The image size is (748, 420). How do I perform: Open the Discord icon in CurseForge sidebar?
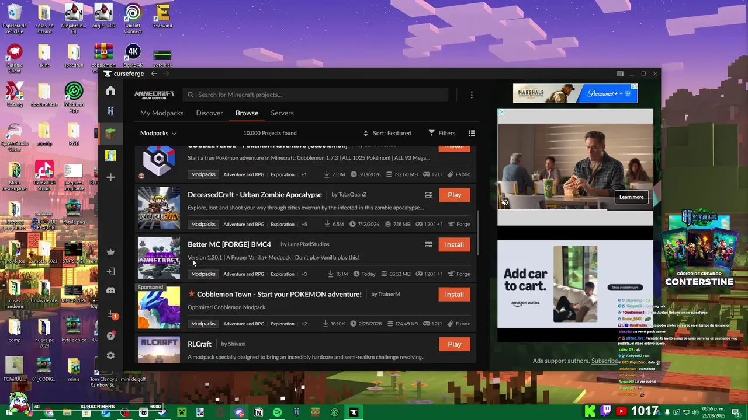[110, 290]
